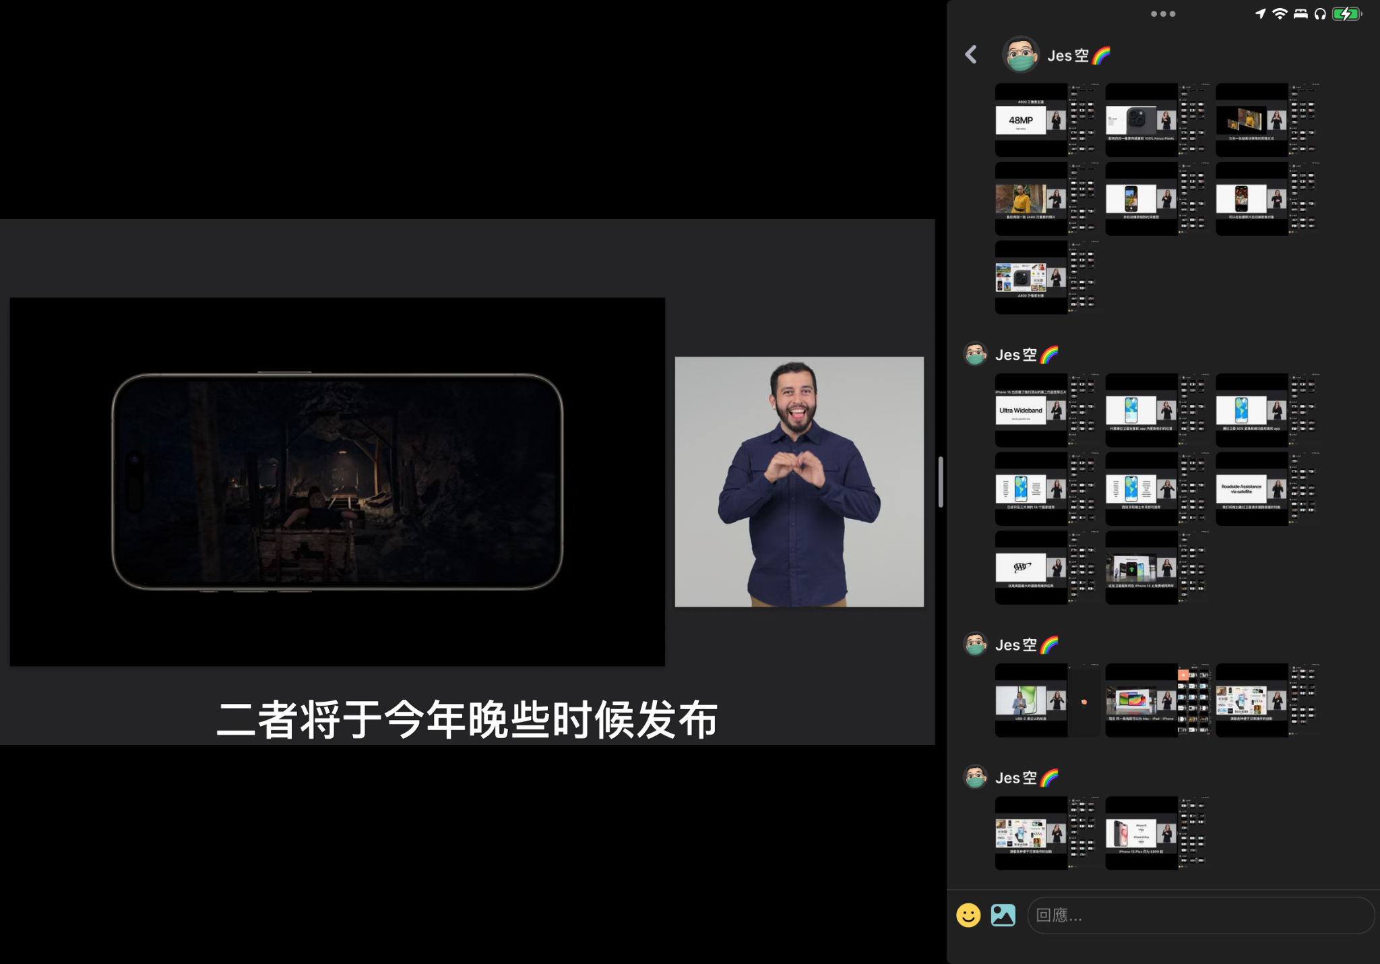Open the emoji picker smiley icon
The height and width of the screenshot is (964, 1380).
point(968,915)
